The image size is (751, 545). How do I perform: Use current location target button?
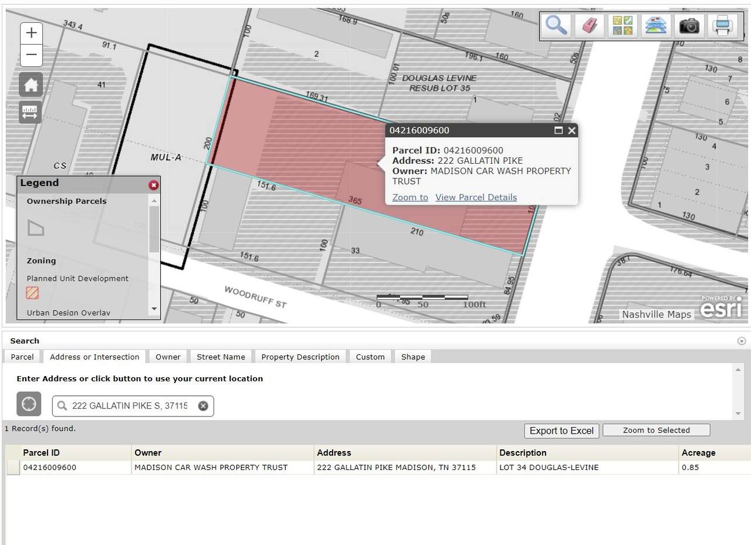pyautogui.click(x=29, y=404)
